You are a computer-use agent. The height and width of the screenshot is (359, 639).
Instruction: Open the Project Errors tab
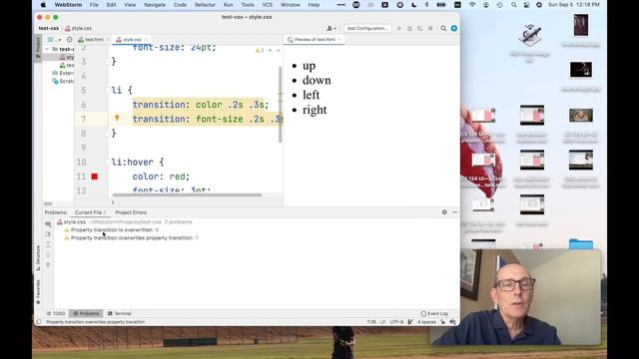(131, 212)
